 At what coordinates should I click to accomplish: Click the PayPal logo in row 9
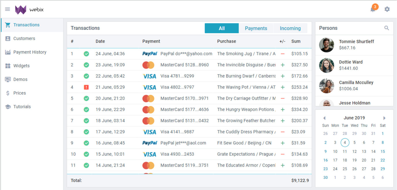pyautogui.click(x=150, y=143)
